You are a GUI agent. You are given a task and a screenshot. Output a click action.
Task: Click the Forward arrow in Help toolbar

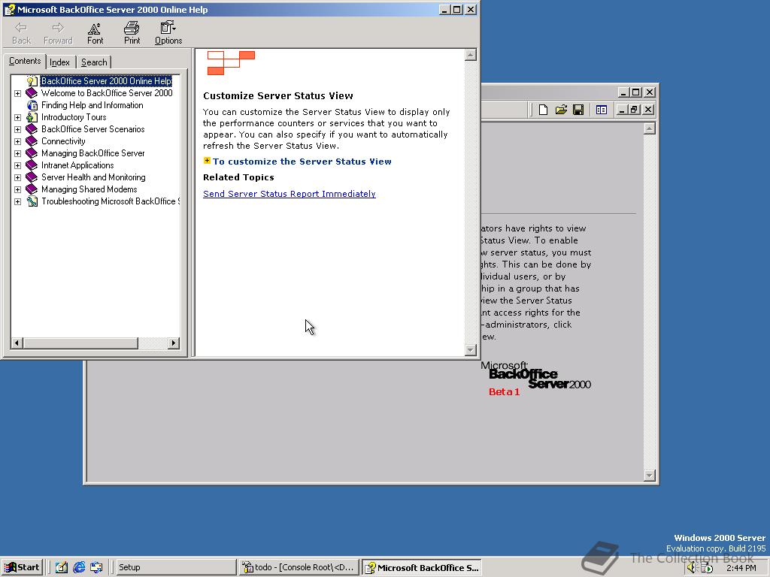click(x=58, y=33)
